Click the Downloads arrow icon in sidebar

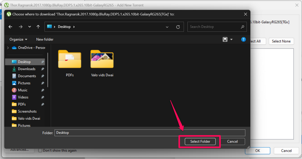point(14,69)
